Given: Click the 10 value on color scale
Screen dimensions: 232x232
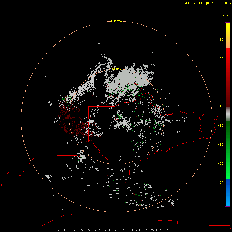Looking at the screenshot, I should coord(221,106).
